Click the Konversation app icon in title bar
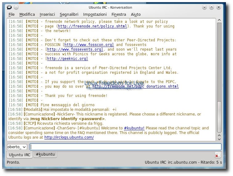233x176 pixels. pos(9,7)
